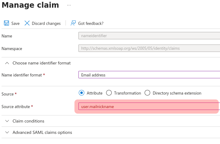
Task: Click the Got feedback person icon
Action: 73,23
